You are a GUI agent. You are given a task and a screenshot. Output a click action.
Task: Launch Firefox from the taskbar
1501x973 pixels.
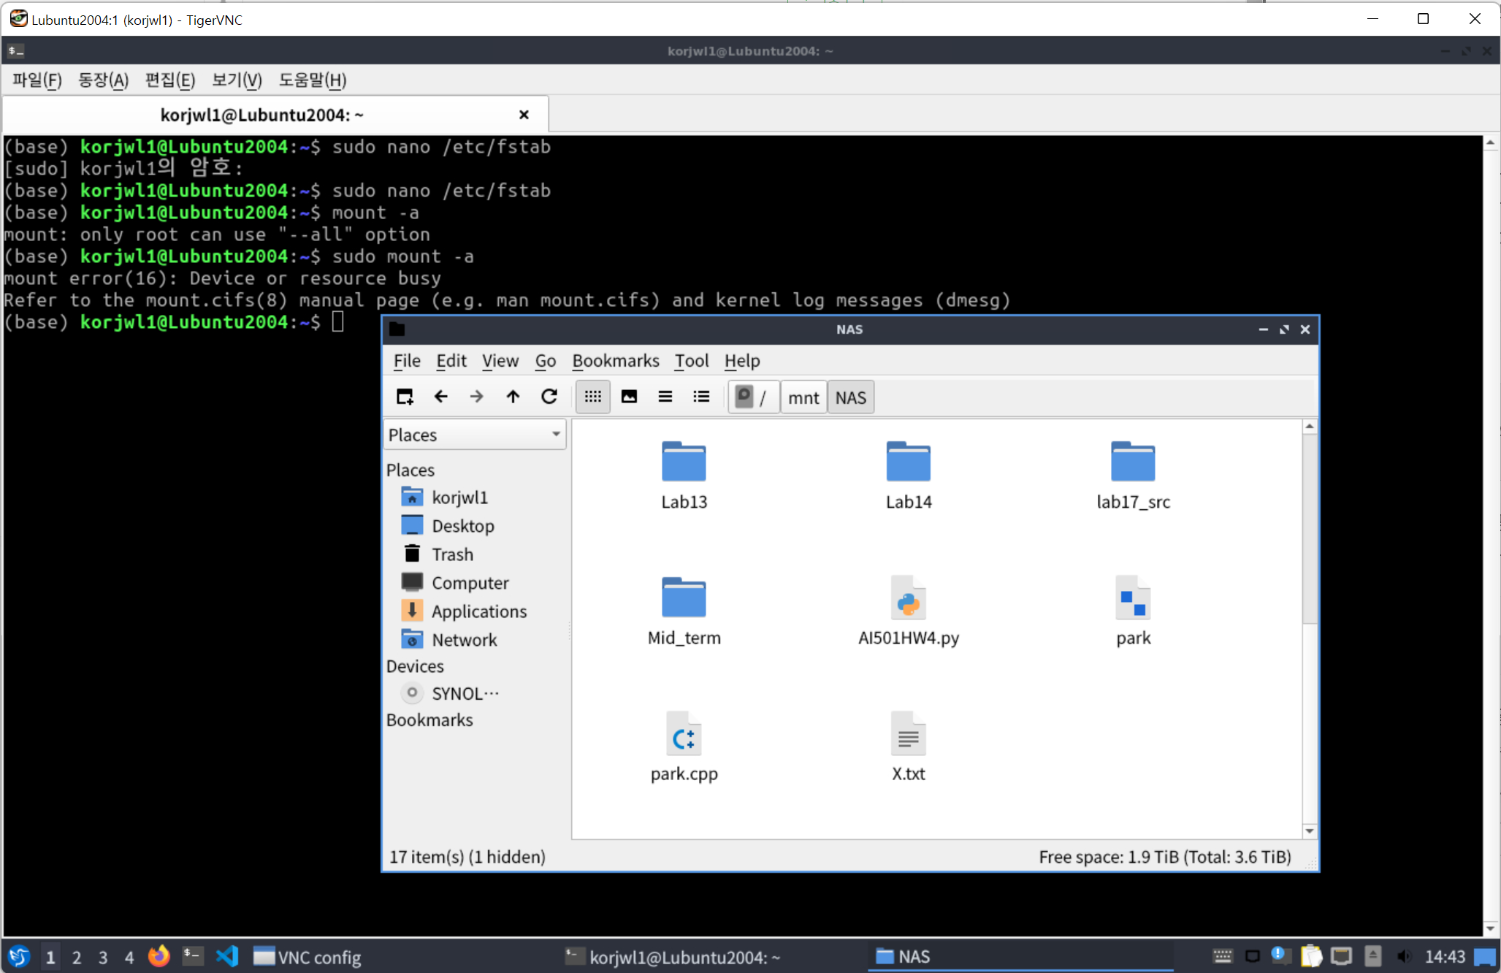pos(158,956)
